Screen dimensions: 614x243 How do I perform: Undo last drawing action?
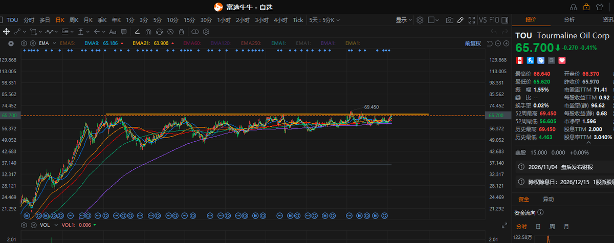tap(494, 32)
